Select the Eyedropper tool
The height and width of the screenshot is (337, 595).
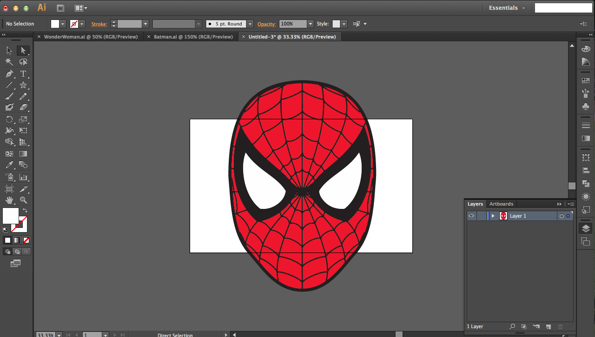[9, 165]
